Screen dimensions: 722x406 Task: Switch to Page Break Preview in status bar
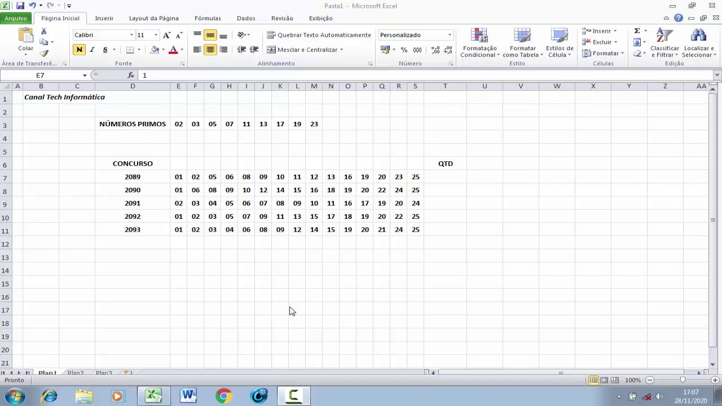(x=614, y=380)
